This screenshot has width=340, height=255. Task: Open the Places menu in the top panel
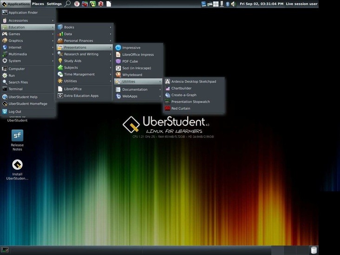point(38,4)
